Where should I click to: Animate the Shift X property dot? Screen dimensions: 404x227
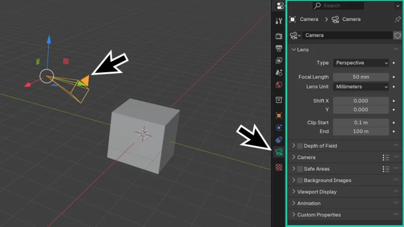394,101
